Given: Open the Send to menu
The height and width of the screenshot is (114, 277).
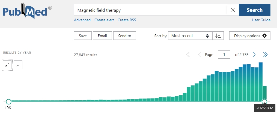Looking at the screenshot, I should [x=125, y=36].
